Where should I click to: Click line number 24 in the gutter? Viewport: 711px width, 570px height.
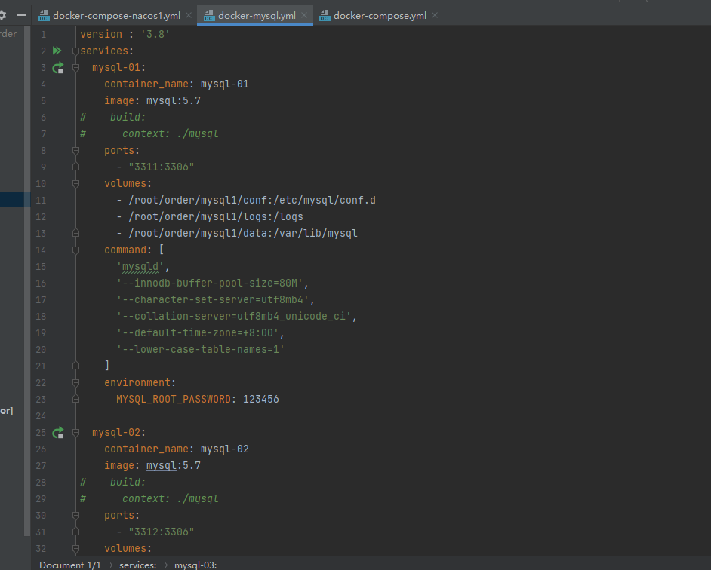[x=41, y=416]
